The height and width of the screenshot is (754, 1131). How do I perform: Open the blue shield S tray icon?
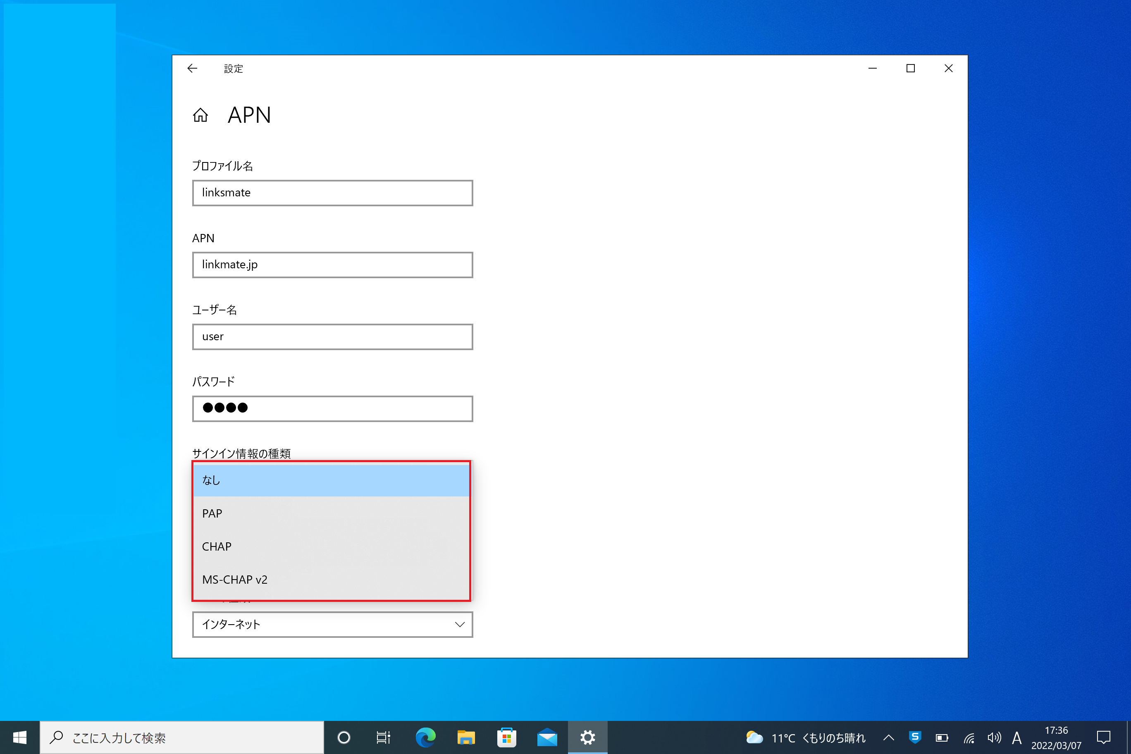coord(915,737)
